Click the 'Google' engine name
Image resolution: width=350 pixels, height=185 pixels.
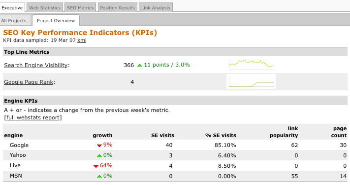coord(19,145)
